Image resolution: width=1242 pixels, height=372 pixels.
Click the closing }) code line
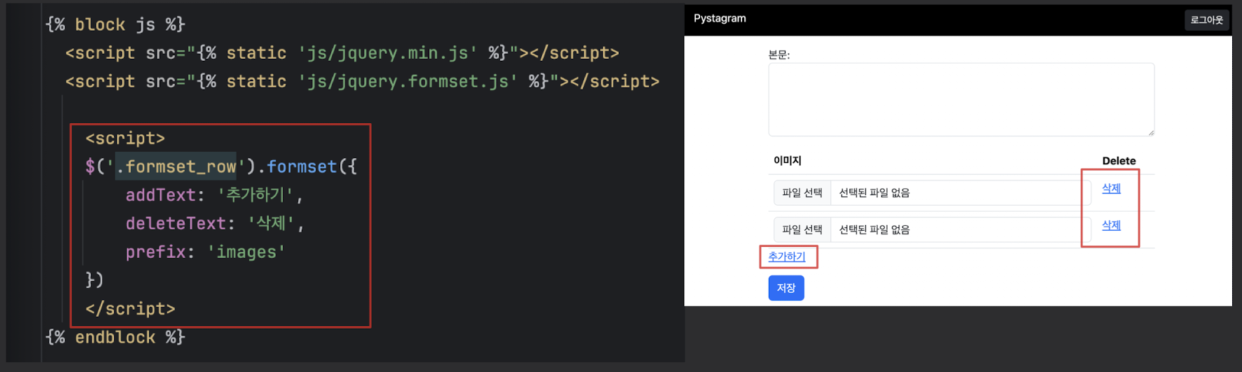point(95,280)
